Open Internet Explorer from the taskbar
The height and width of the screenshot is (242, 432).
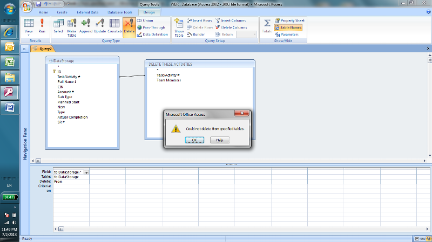(9, 32)
